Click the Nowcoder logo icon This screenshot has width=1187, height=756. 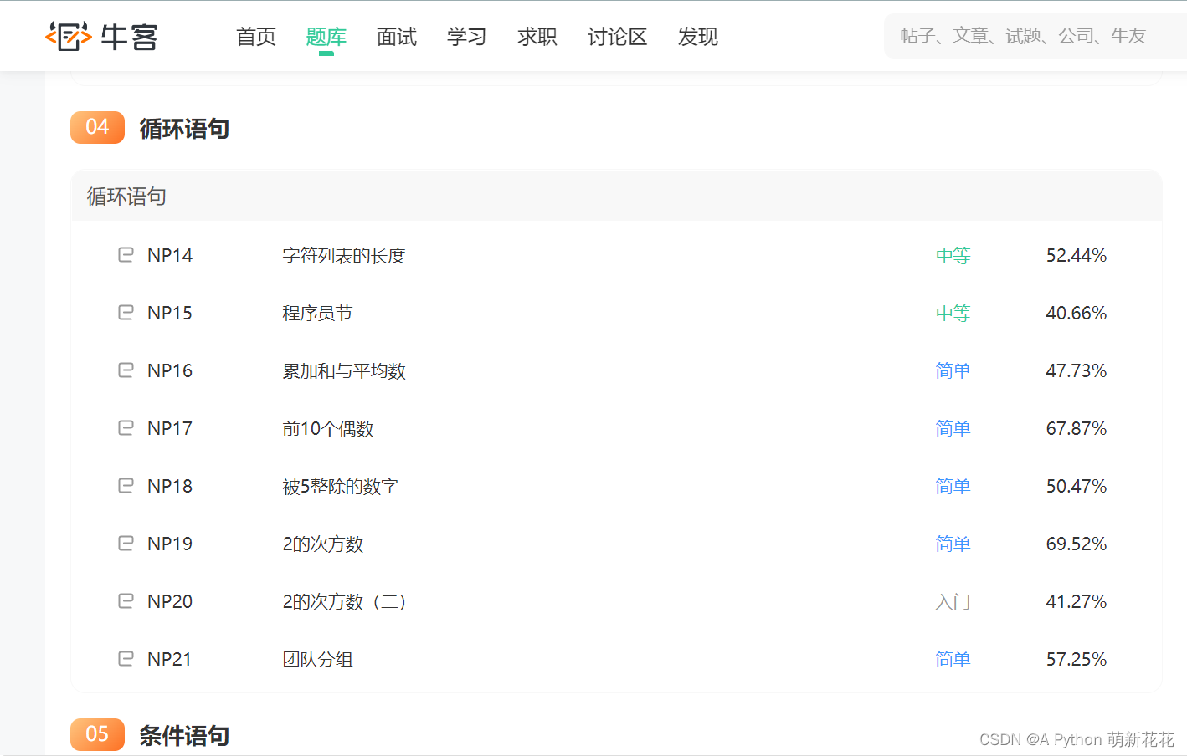coord(69,36)
